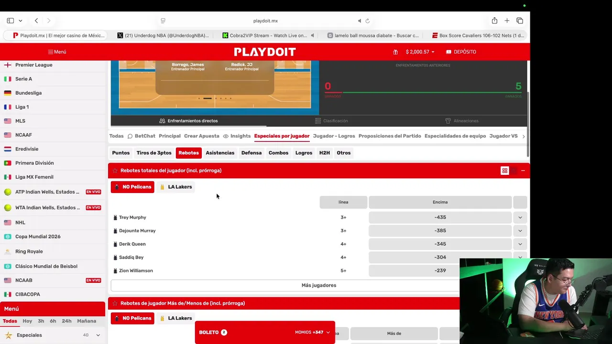This screenshot has width=612, height=344.
Task: Mute audio via address bar speaker icon
Action: (x=360, y=21)
